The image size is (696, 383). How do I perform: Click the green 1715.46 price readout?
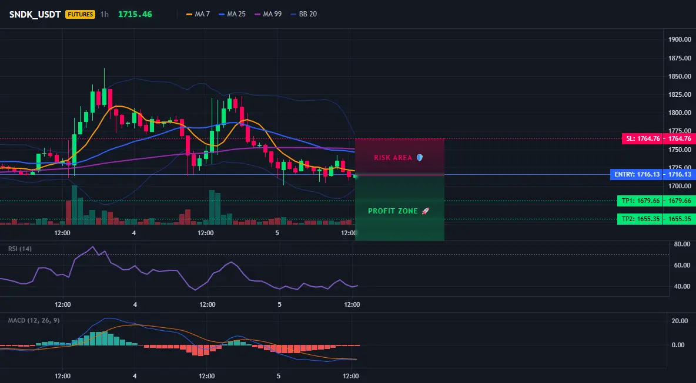[x=135, y=14]
